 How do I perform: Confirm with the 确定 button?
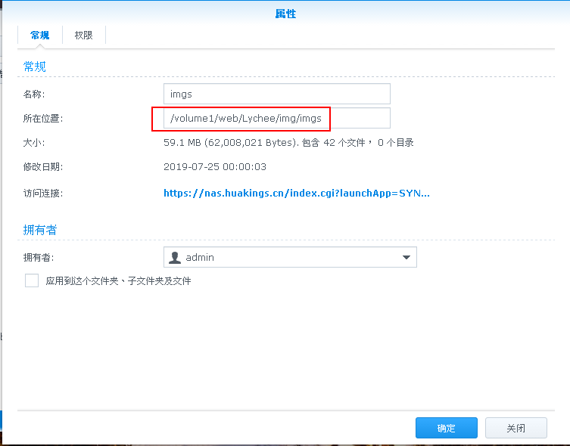[x=446, y=428]
